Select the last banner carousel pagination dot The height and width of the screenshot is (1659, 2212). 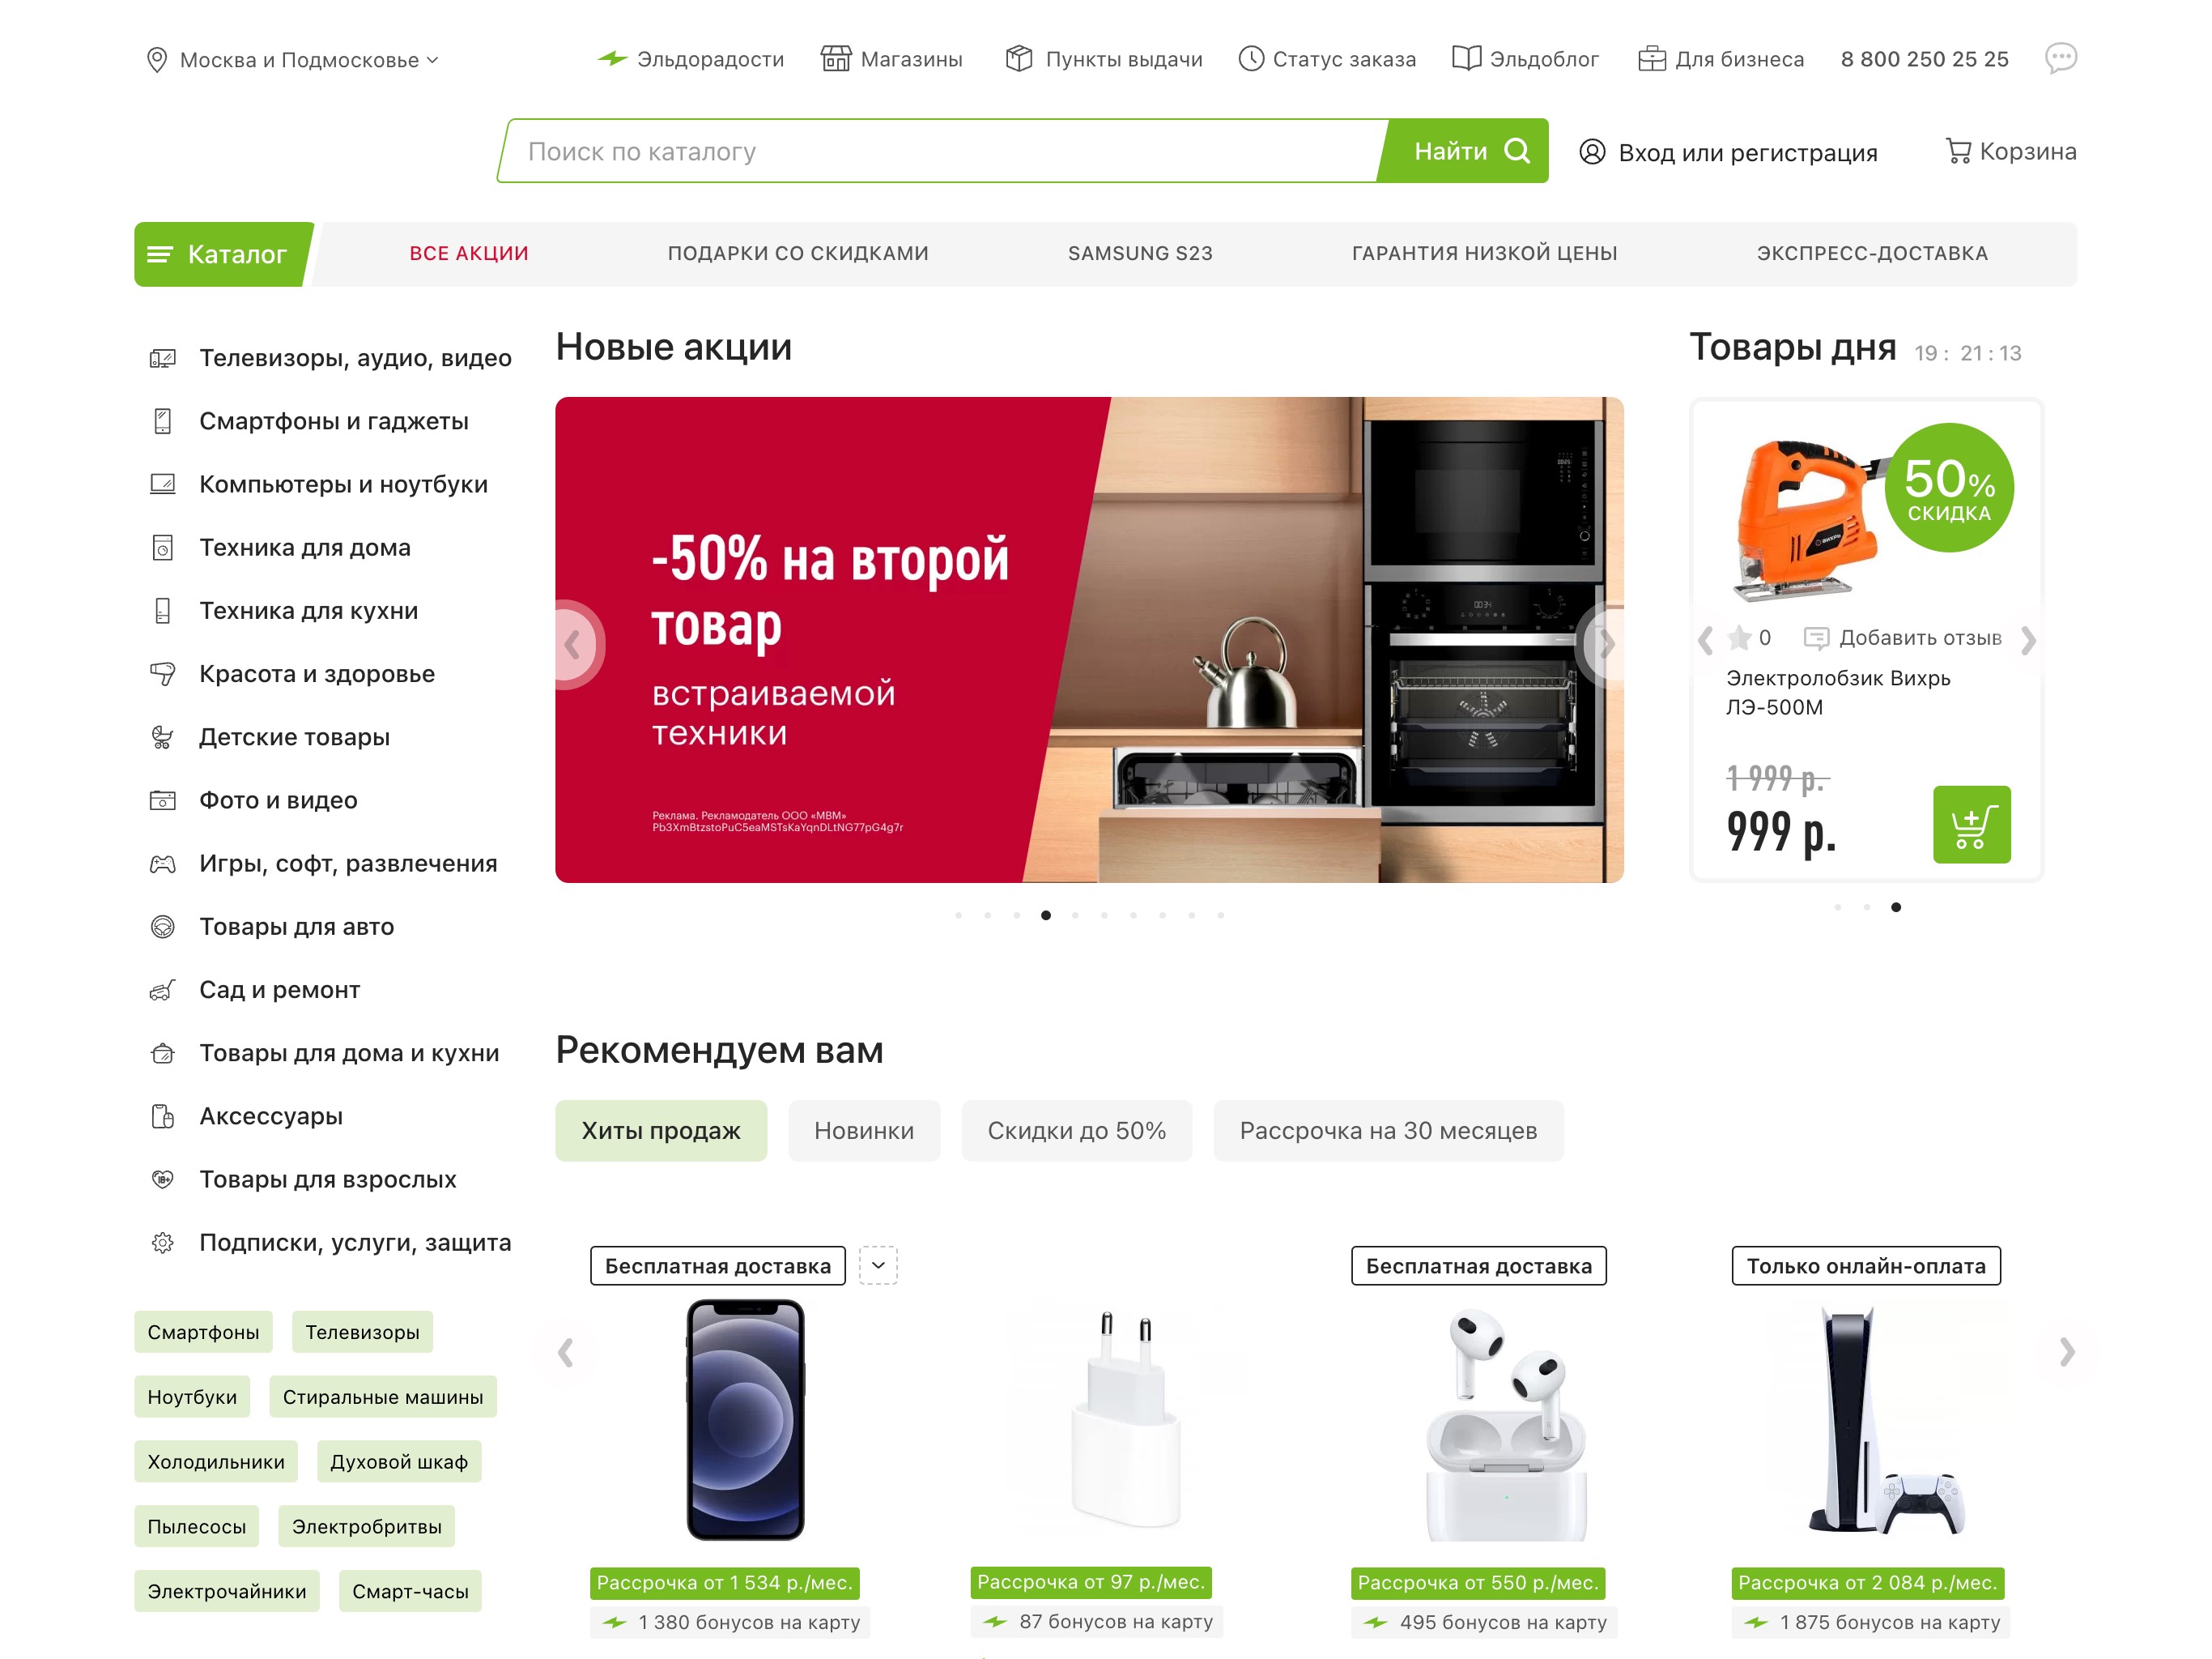(x=1221, y=915)
